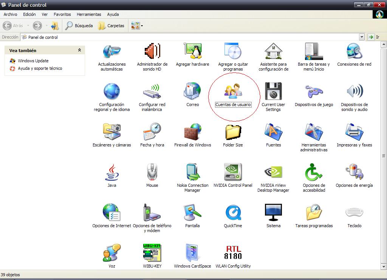387x280 pixels.
Task: Open Tareas programadas
Action: click(314, 212)
